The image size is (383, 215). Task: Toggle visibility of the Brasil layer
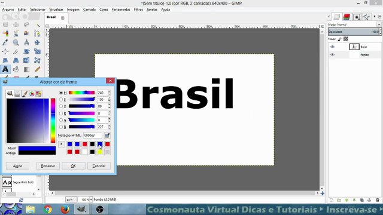333,47
